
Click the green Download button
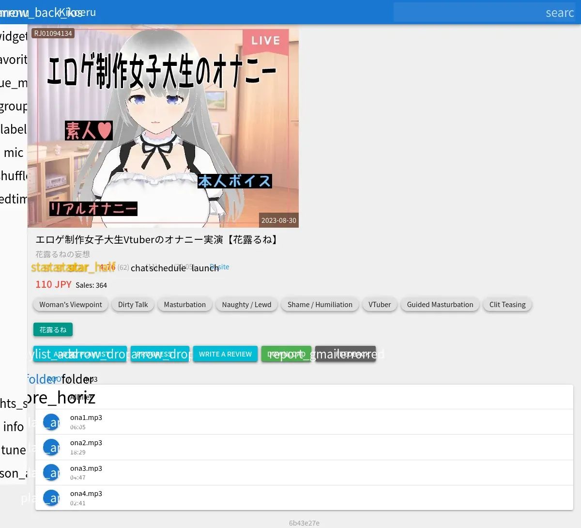286,354
